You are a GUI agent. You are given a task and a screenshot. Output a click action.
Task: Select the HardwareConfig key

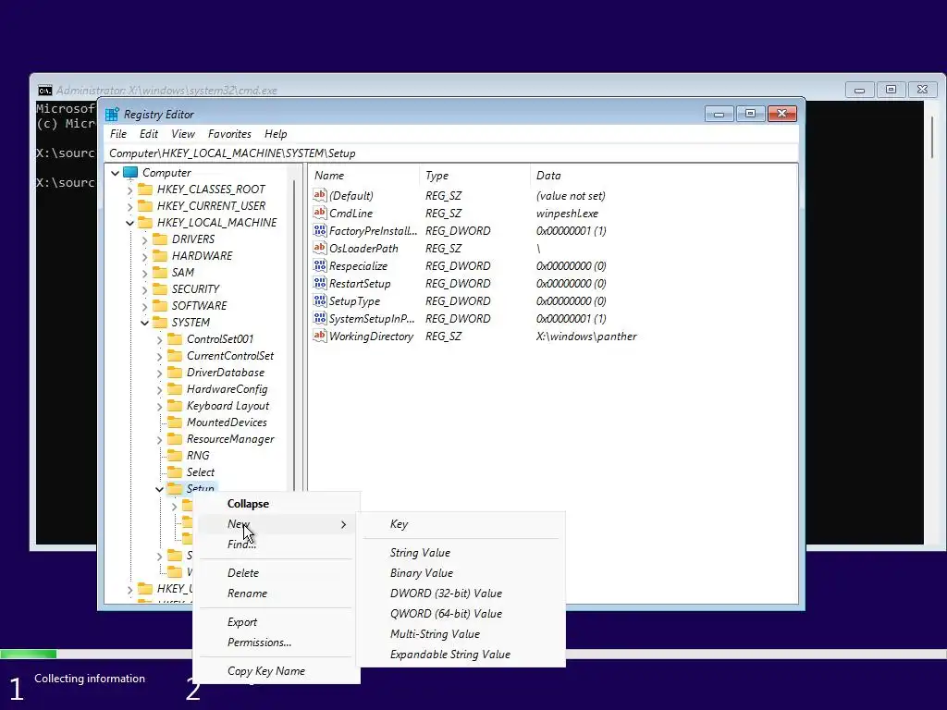point(228,389)
